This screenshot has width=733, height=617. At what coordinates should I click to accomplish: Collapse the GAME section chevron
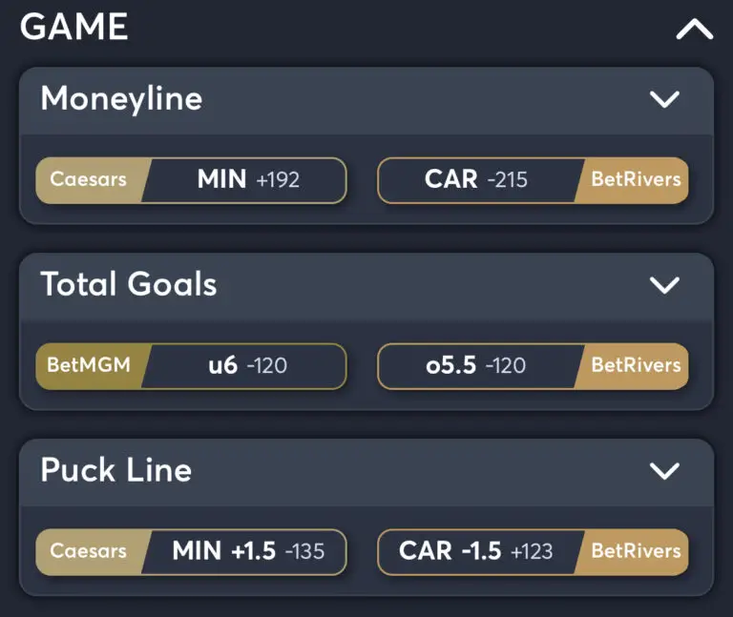[x=694, y=30]
